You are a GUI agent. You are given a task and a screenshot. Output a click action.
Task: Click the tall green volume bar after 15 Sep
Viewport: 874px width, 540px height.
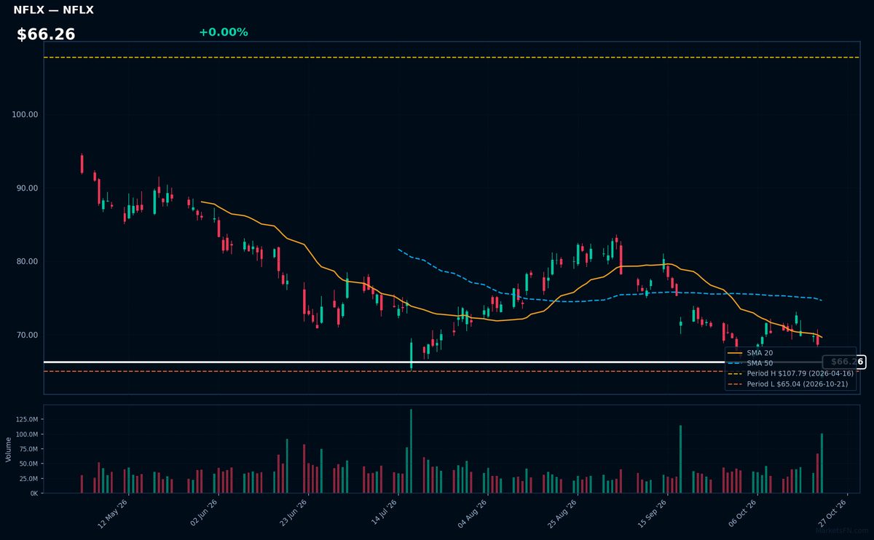(680, 459)
